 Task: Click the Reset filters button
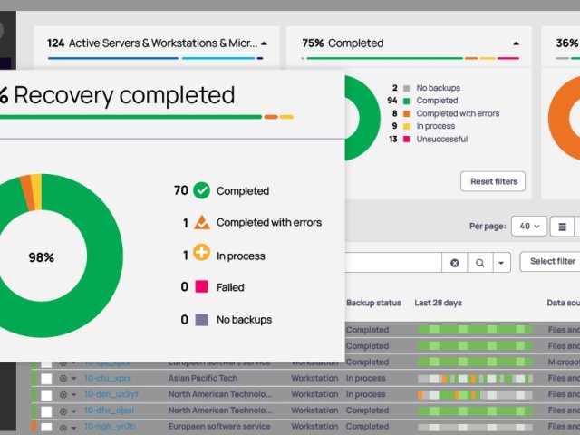click(x=493, y=181)
